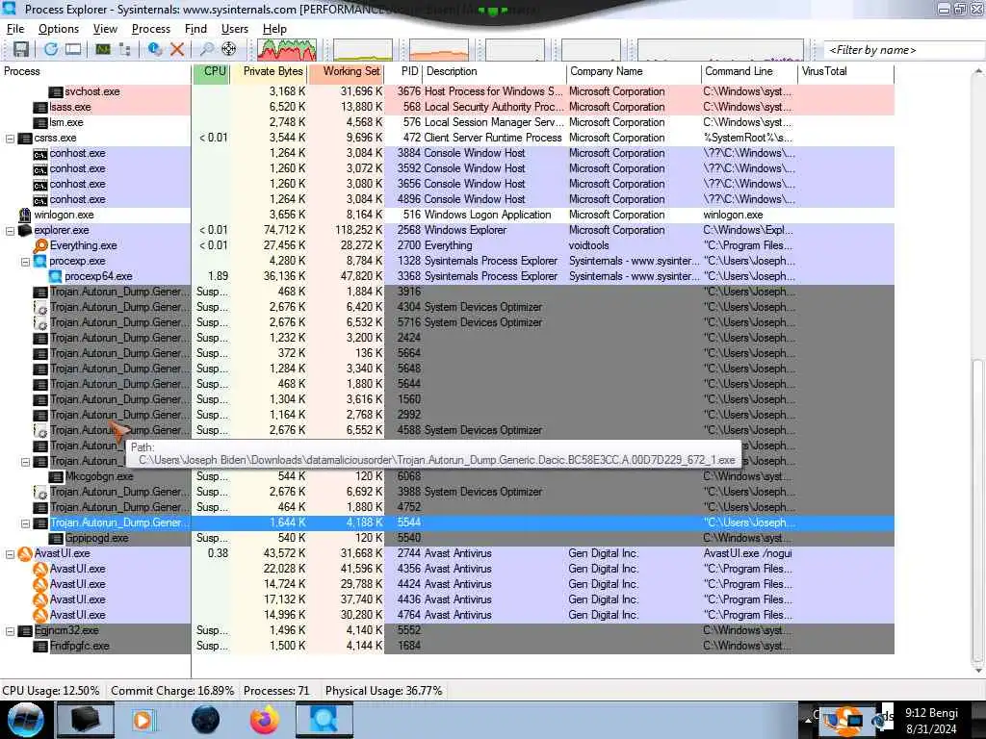Screen dimensions: 986x739
Task: Open the Process menu
Action: [x=151, y=29]
